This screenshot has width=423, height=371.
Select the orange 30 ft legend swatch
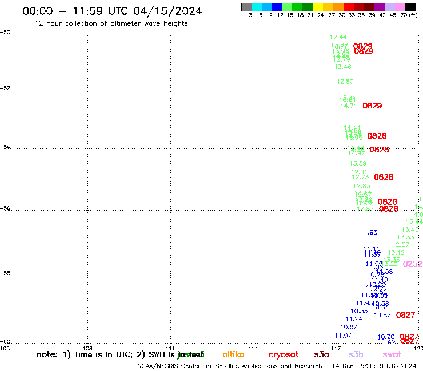(338, 7)
